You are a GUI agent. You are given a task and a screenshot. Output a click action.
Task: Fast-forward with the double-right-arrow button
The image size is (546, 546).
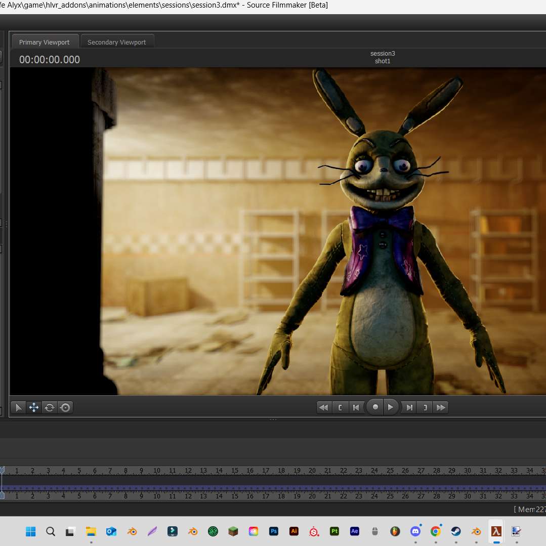click(x=440, y=407)
